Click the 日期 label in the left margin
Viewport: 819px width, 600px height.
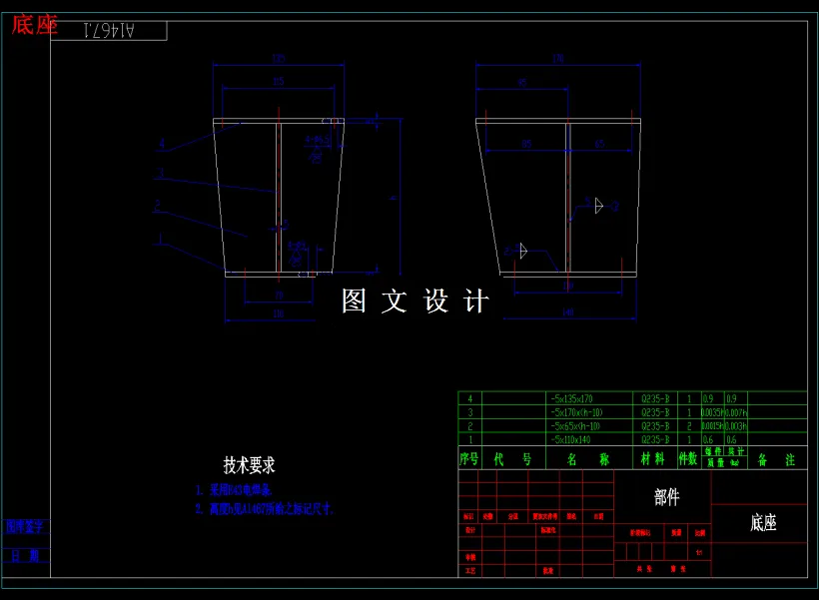click(26, 556)
